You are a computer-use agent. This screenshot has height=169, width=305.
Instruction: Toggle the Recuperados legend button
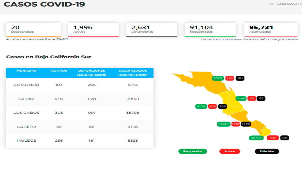(x=193, y=151)
